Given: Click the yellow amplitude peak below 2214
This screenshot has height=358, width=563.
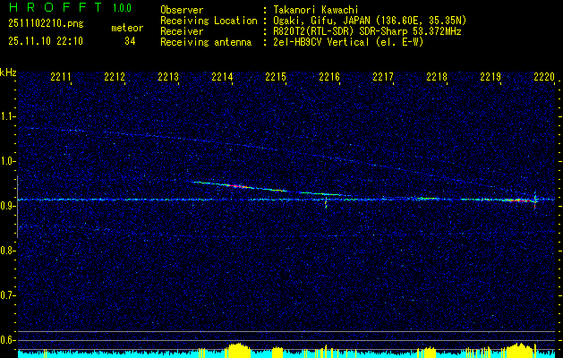Looking at the screenshot, I should [237, 347].
